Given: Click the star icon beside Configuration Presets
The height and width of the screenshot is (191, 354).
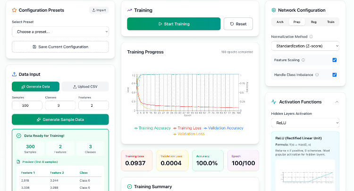Looking at the screenshot, I should pyautogui.click(x=14, y=10).
